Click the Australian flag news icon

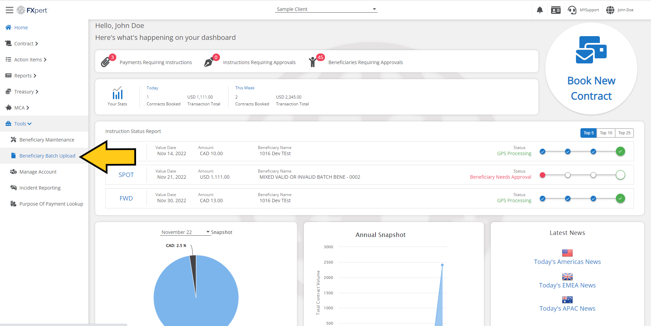(567, 299)
